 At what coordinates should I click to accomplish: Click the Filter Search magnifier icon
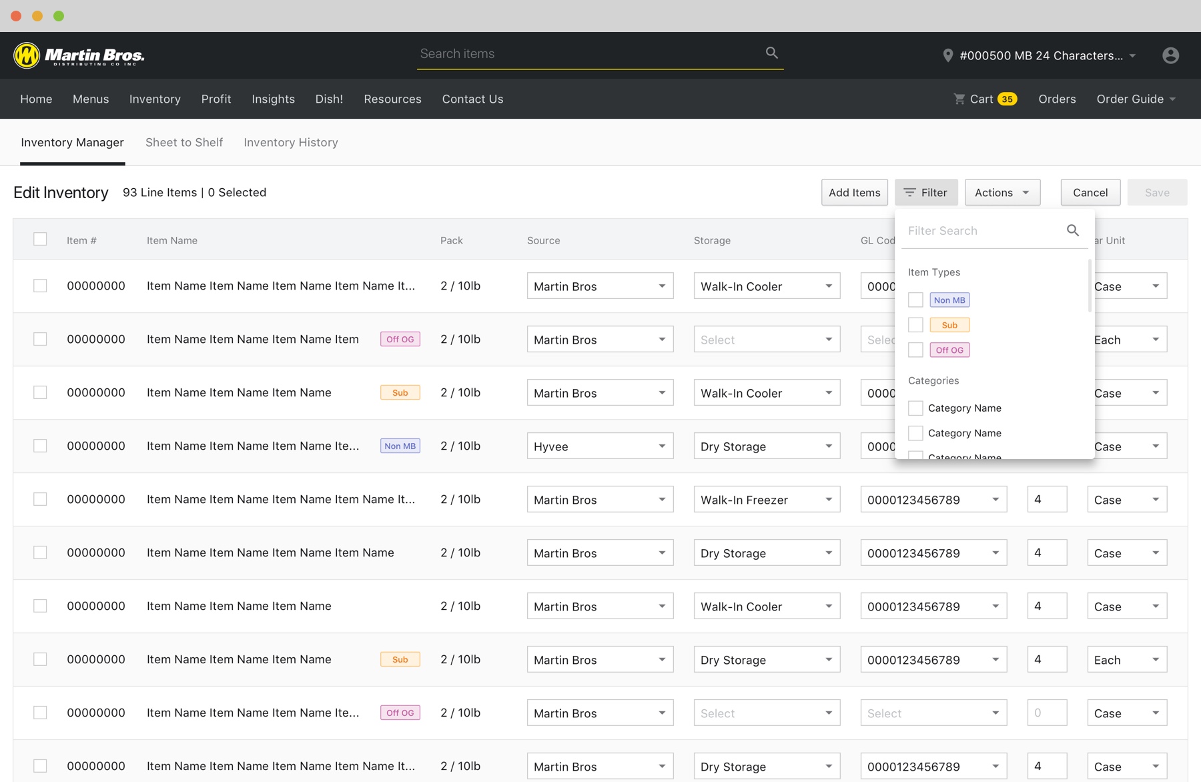tap(1073, 230)
